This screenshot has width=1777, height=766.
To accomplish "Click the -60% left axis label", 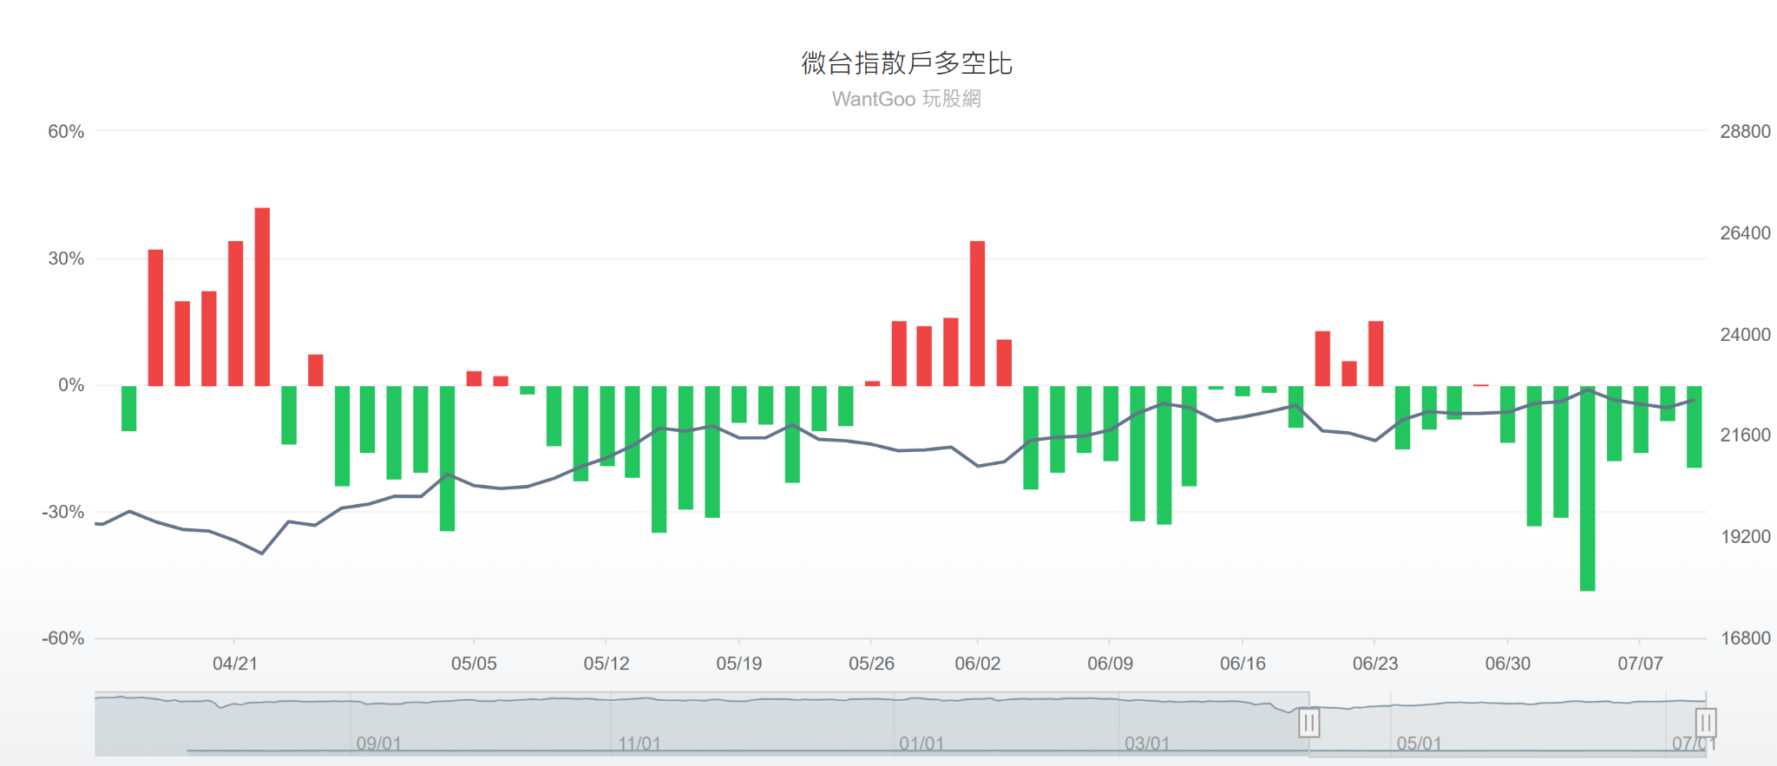I will coord(63,638).
